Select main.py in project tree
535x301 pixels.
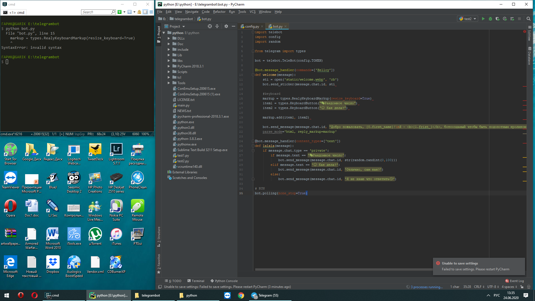point(183,105)
